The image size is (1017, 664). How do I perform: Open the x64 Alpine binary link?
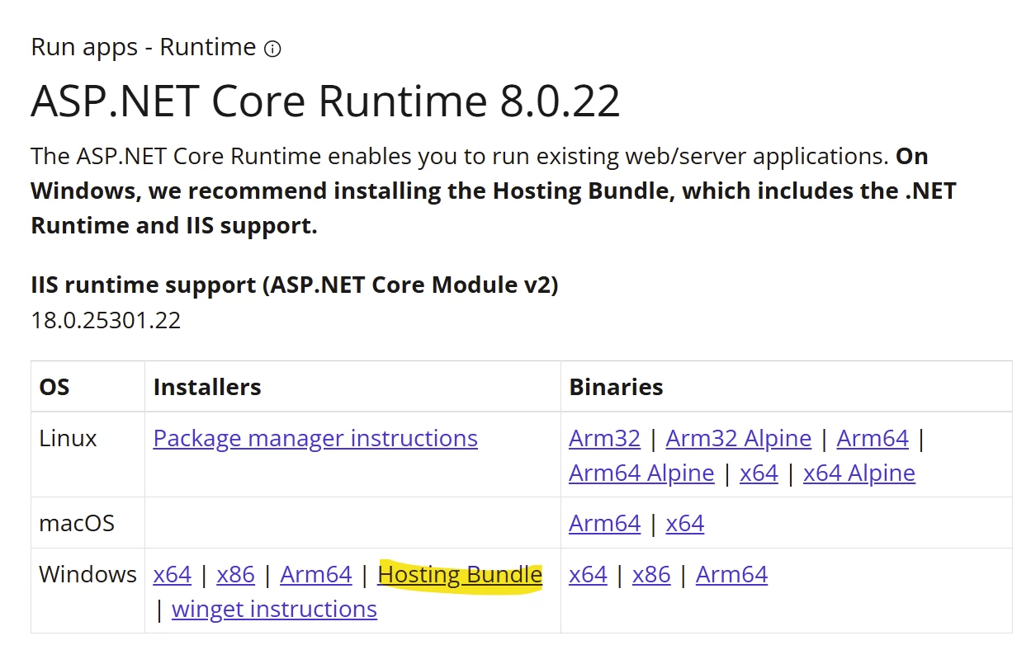tap(859, 473)
